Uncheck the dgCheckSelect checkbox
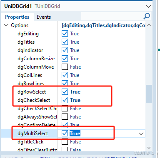Image resolution: width=160 pixels, height=158 pixels. click(x=65, y=100)
